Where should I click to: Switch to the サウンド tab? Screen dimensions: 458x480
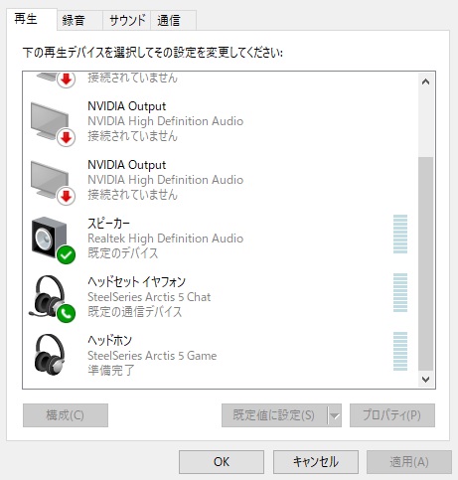[x=127, y=21]
